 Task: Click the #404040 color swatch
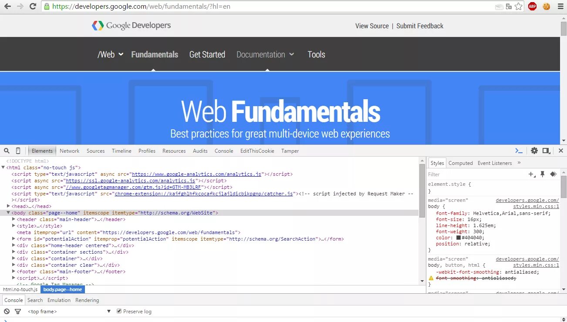[x=459, y=238]
